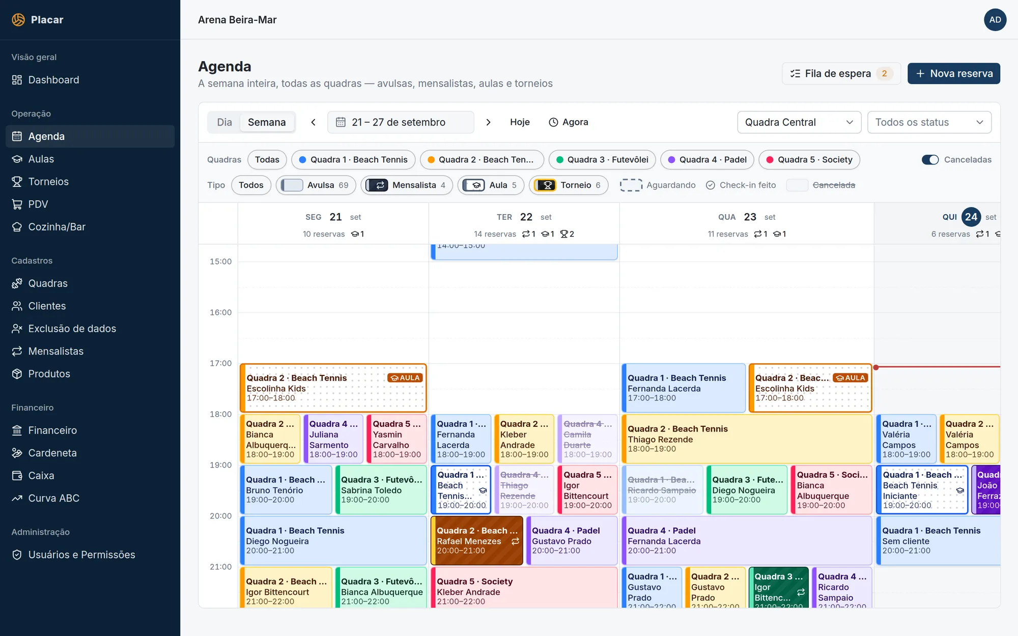
Task: Open Sem cliente 20:00–21:00 booking
Action: pos(938,540)
